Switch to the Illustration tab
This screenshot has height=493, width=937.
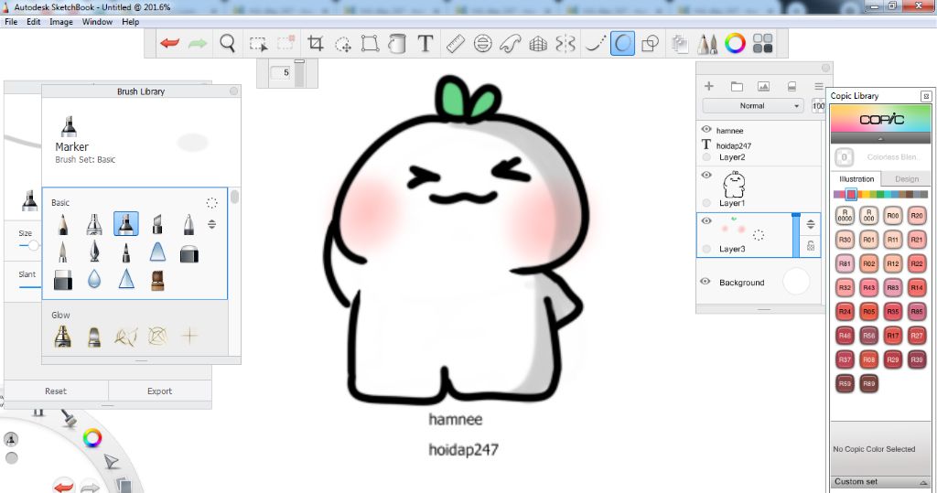click(x=856, y=178)
